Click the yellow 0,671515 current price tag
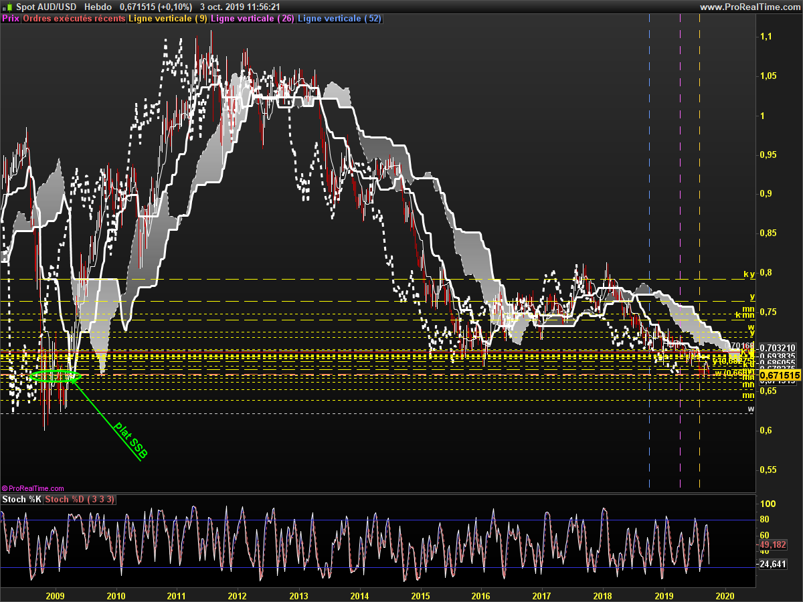The height and width of the screenshot is (602, 803). click(780, 377)
